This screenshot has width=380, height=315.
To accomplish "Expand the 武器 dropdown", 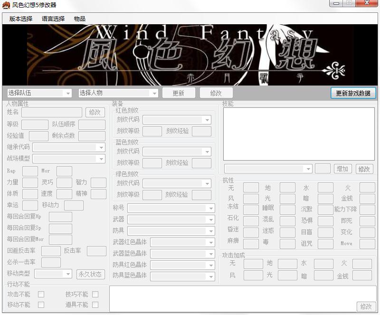I will 171,220.
